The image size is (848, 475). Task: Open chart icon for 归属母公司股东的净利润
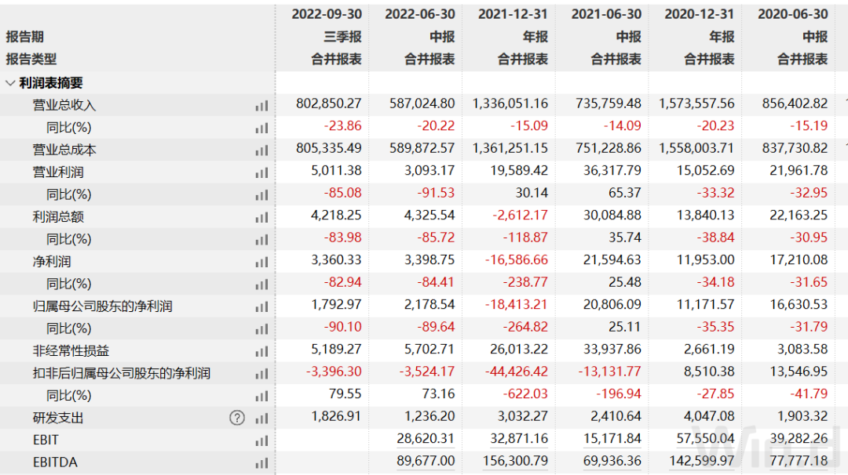[x=261, y=306]
